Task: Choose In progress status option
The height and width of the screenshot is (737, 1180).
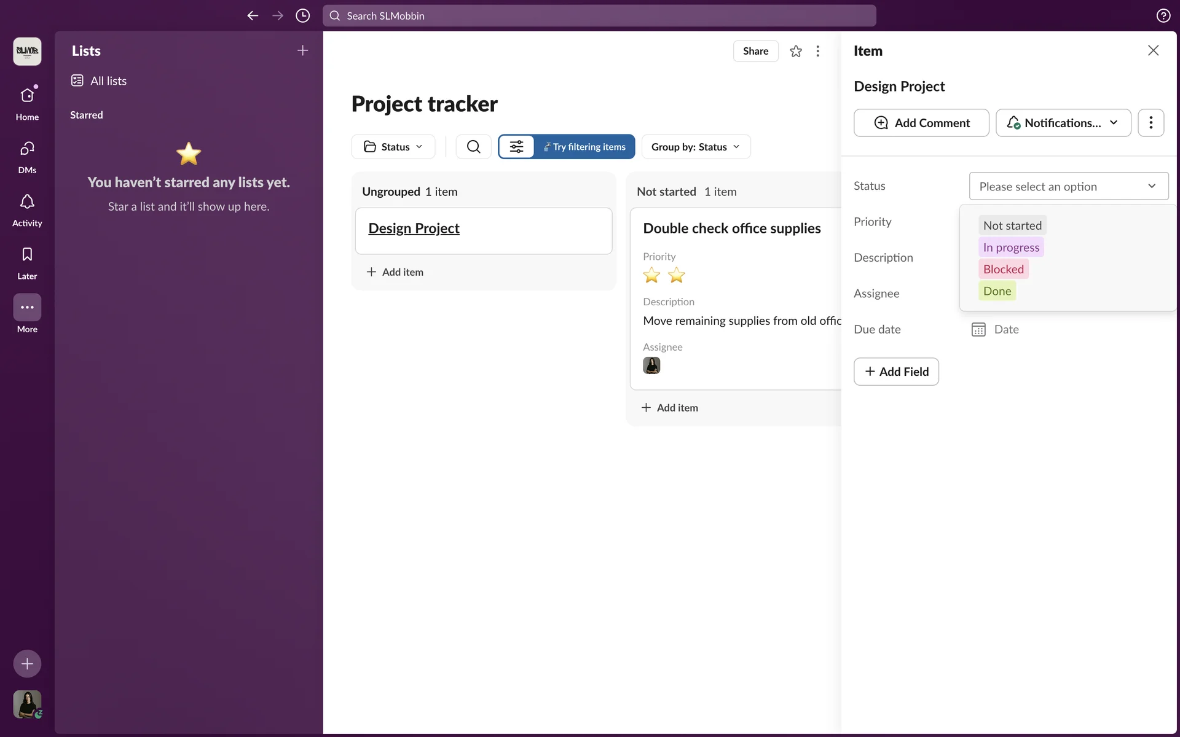Action: pos(1011,248)
